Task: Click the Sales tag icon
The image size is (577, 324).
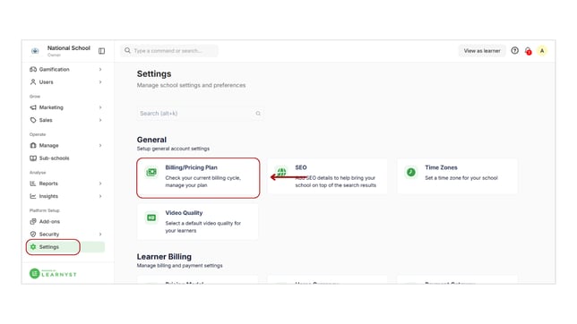Action: click(33, 120)
